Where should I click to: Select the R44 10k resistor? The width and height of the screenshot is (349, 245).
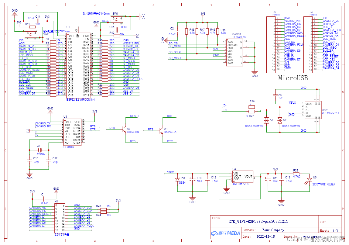coord(104,212)
